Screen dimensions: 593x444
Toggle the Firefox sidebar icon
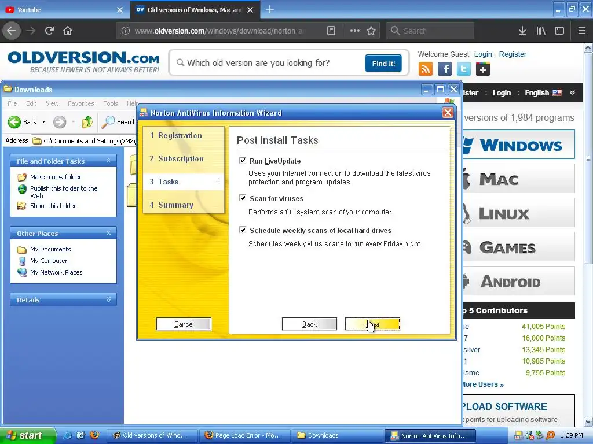pos(559,31)
